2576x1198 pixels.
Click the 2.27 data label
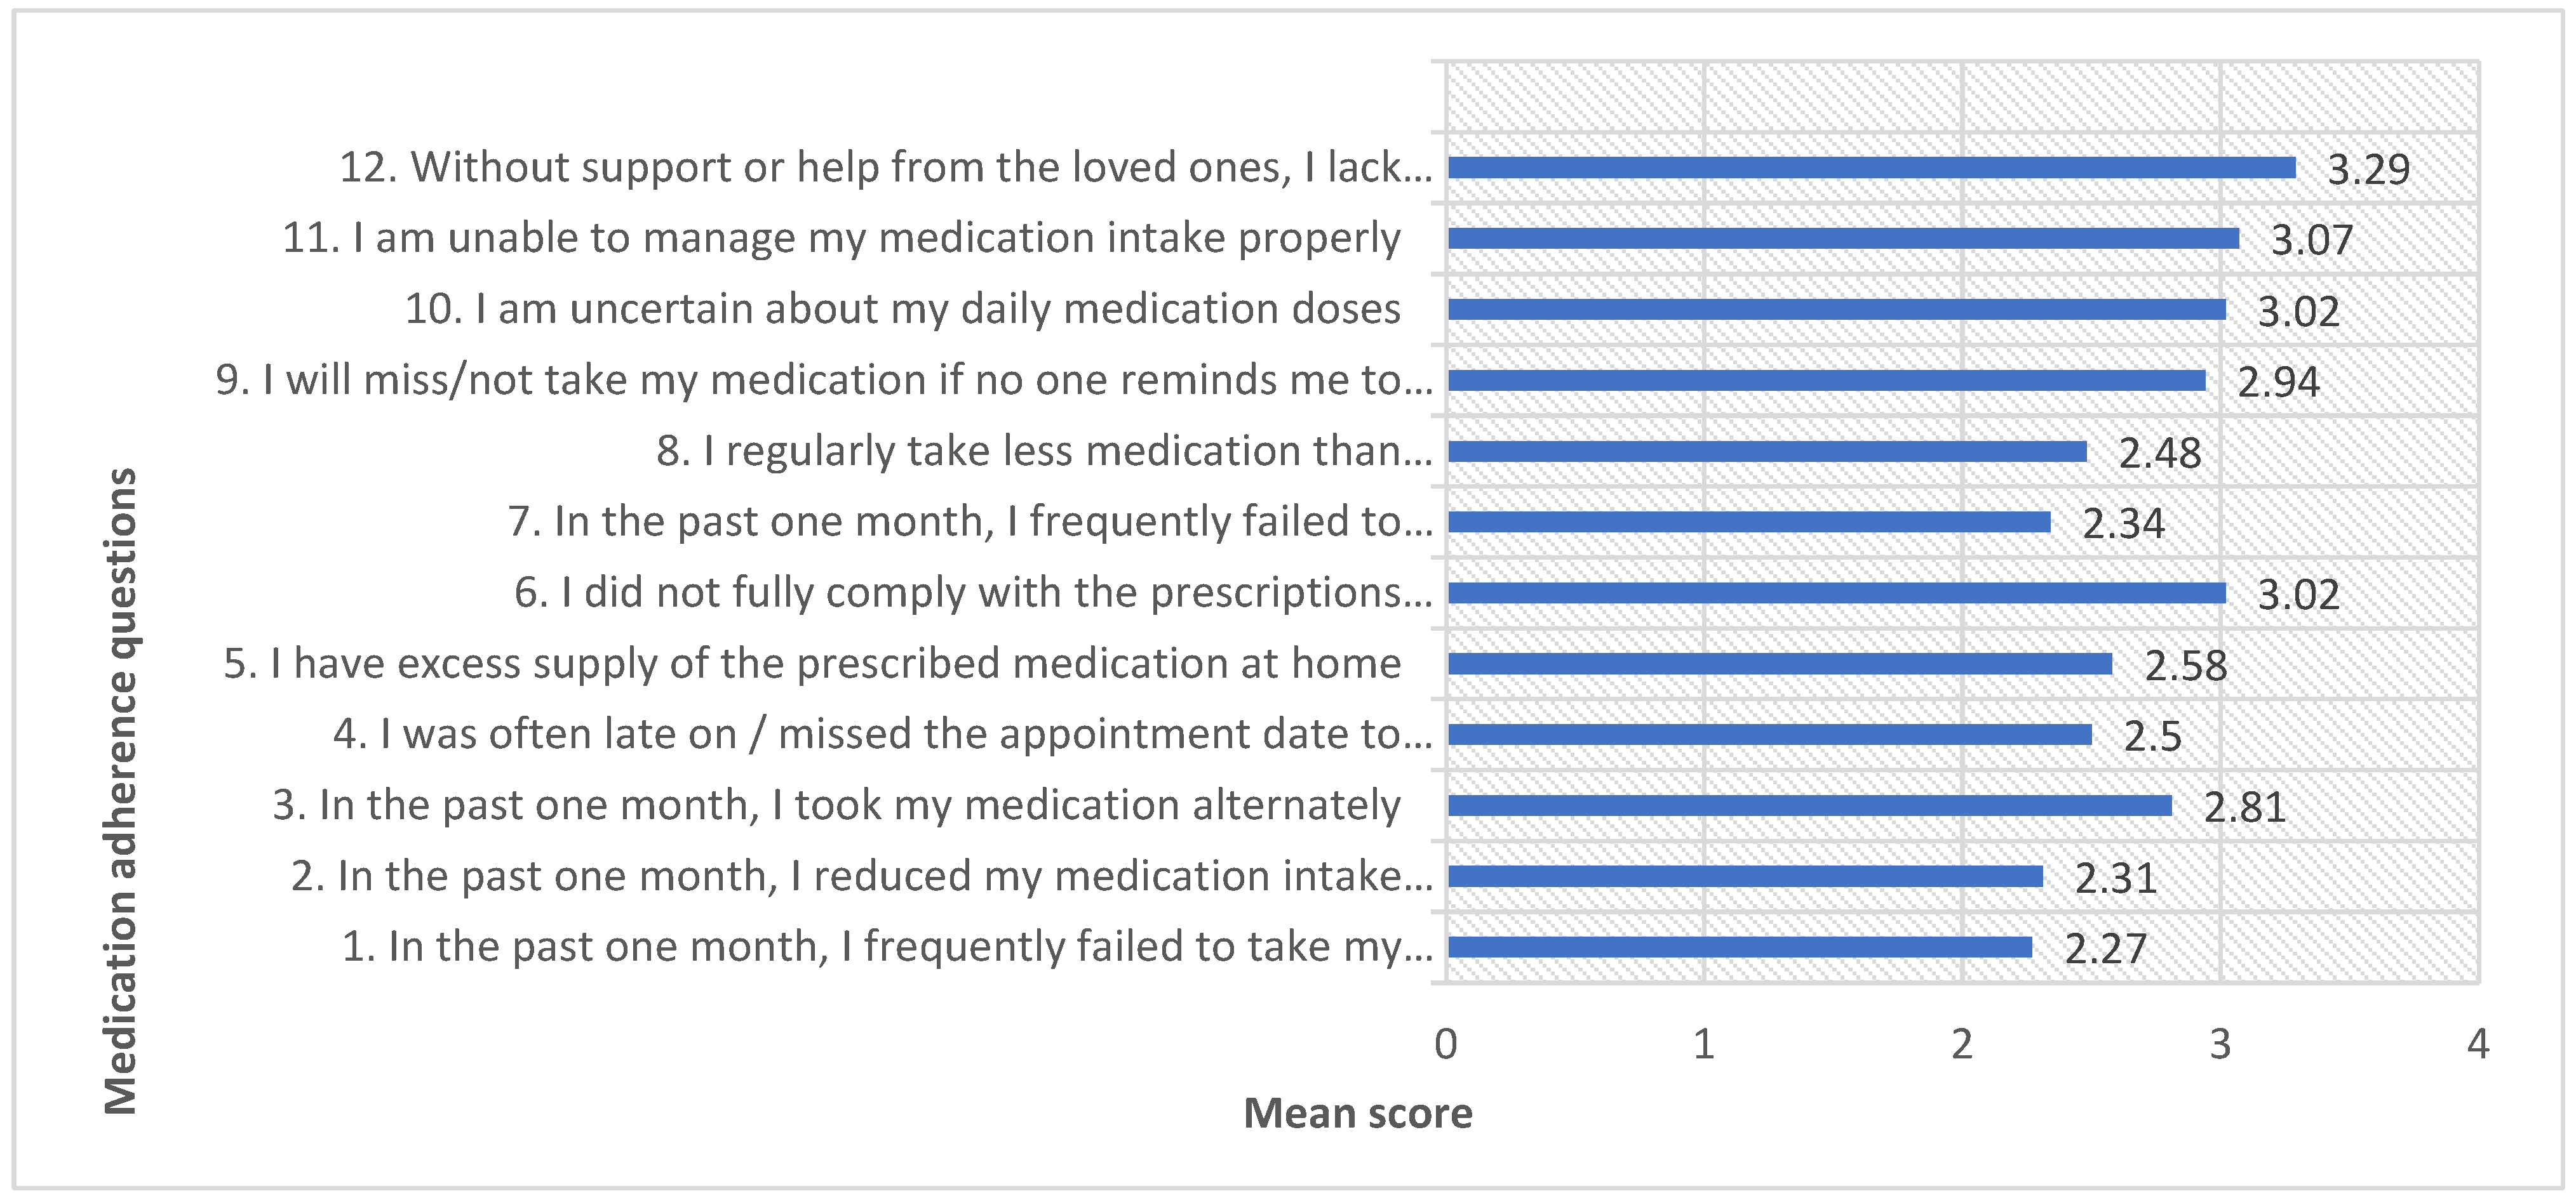click(x=2105, y=949)
